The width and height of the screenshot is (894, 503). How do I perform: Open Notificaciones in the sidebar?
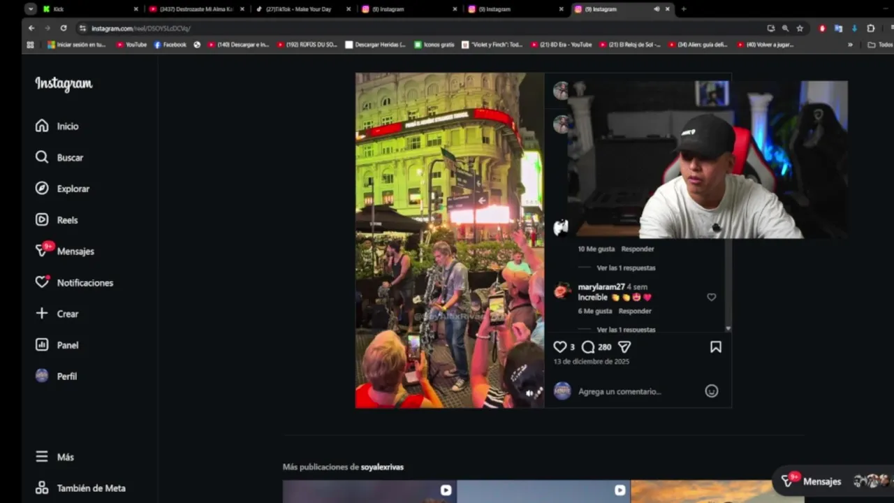[x=74, y=282]
